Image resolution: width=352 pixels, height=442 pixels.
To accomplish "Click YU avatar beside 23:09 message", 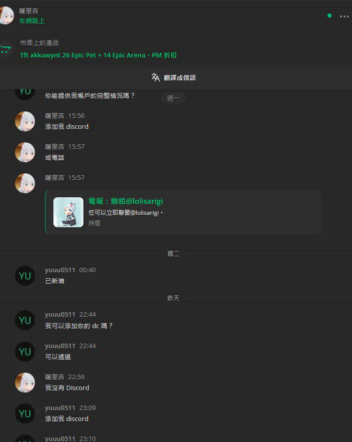I will click(25, 414).
